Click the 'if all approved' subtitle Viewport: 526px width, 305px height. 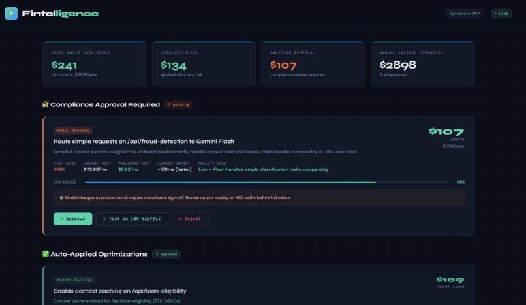point(393,75)
